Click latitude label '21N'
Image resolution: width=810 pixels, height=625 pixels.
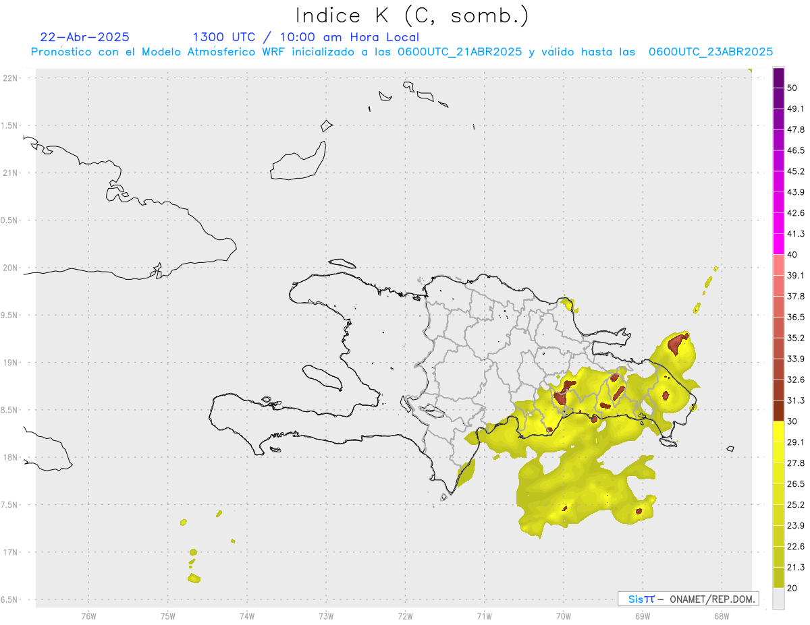(x=10, y=173)
